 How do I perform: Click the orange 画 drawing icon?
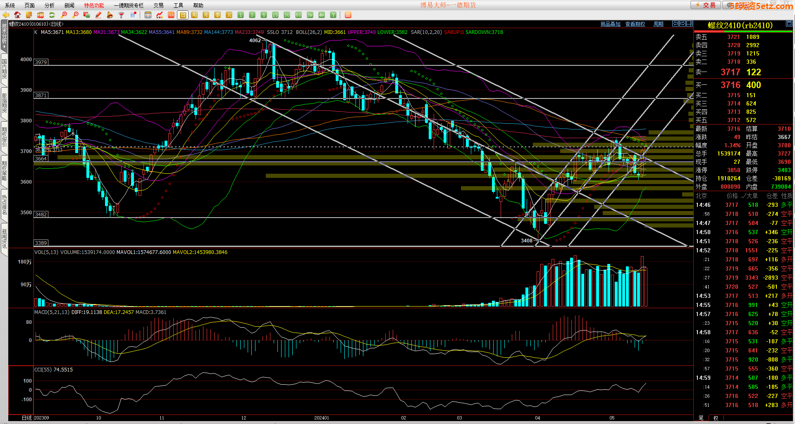pyautogui.click(x=348, y=15)
